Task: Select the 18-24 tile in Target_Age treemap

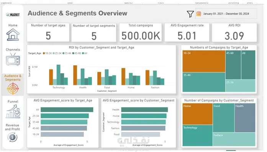Action: (x=204, y=61)
